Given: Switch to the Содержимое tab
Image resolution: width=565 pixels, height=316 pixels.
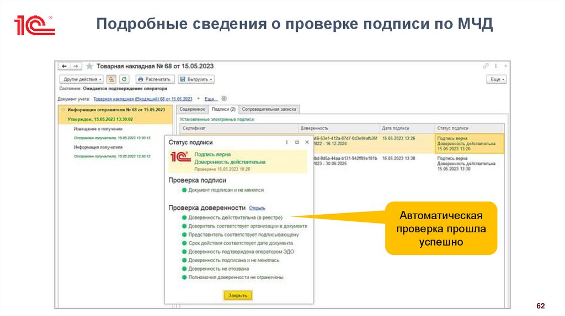Looking at the screenshot, I should coord(192,110).
